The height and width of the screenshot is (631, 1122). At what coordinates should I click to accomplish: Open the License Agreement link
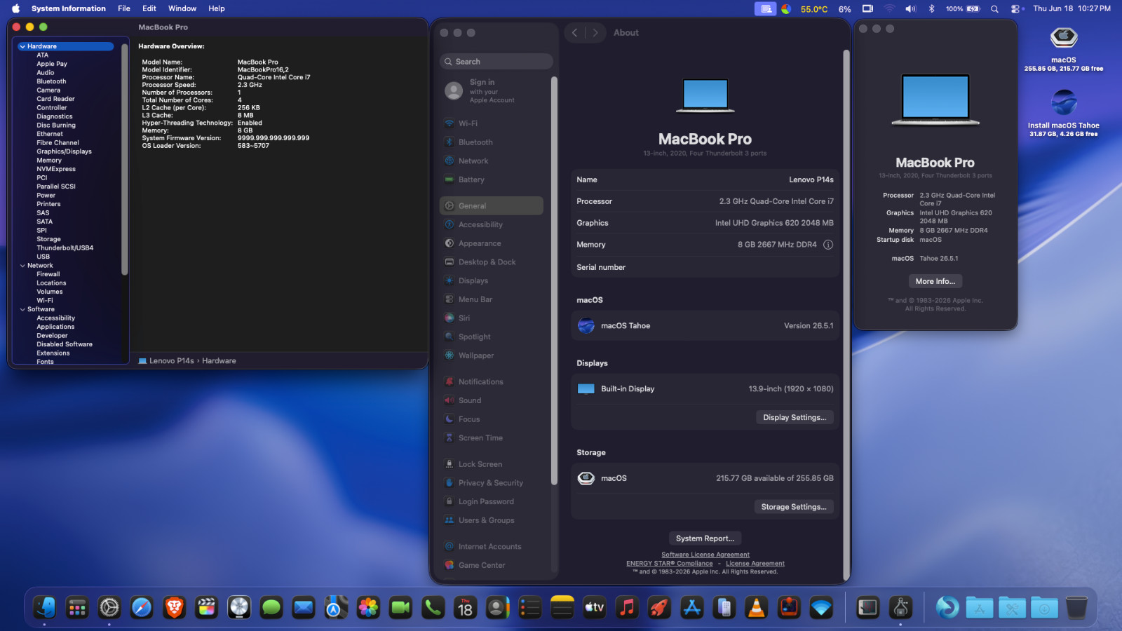point(755,564)
